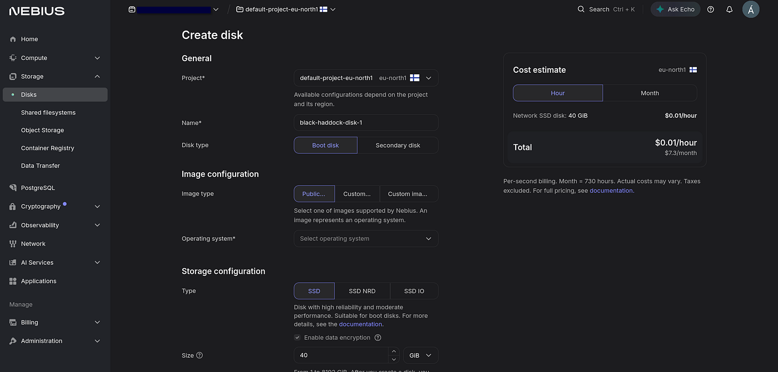Viewport: 778px width, 372px height.
Task: Expand the Billing menu chevron
Action: [97, 323]
